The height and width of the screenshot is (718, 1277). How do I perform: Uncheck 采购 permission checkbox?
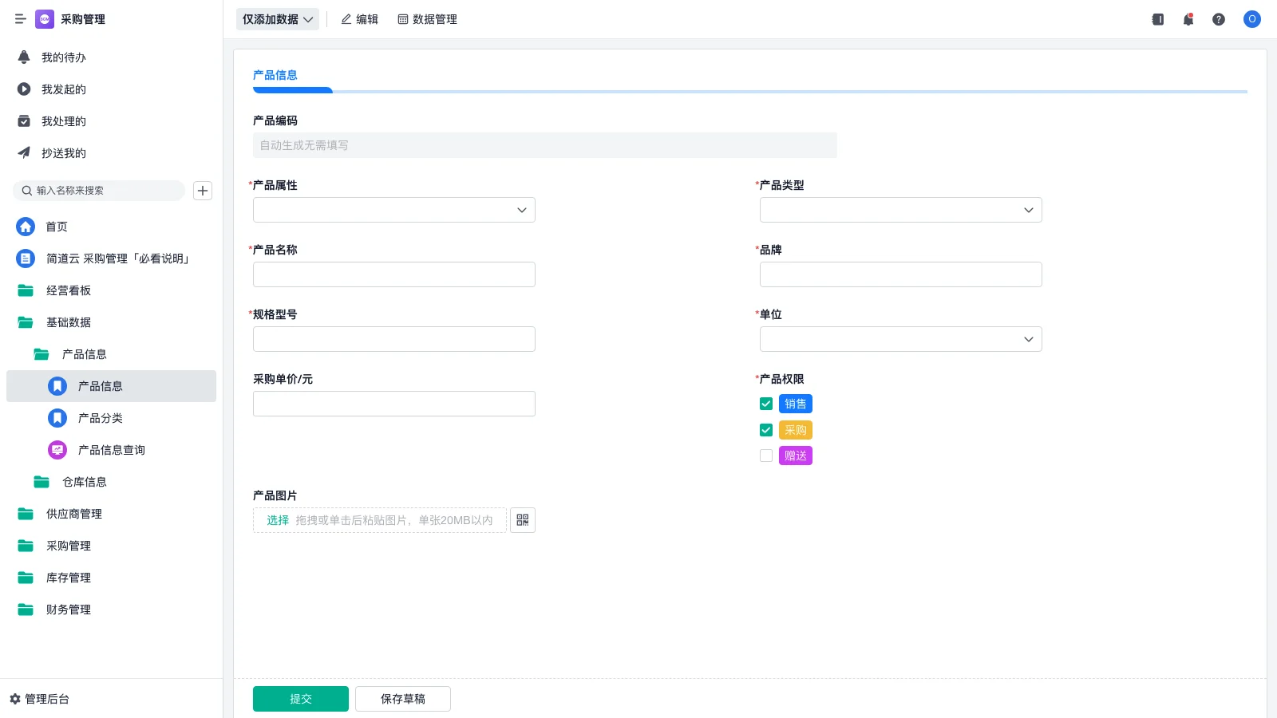click(766, 430)
